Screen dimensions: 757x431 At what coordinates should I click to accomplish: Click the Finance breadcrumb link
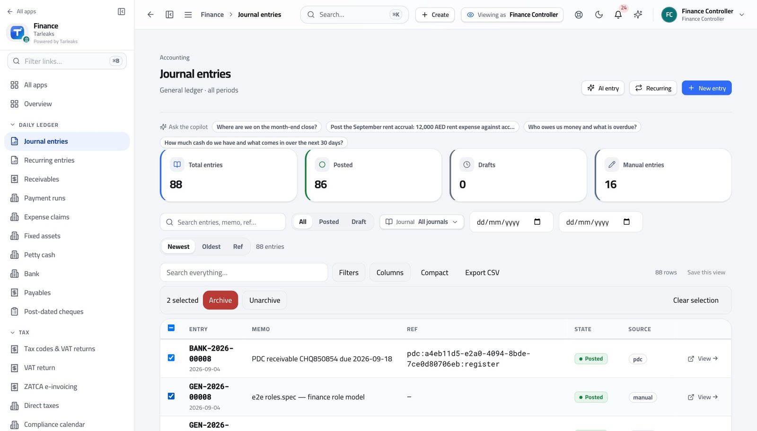(x=212, y=15)
